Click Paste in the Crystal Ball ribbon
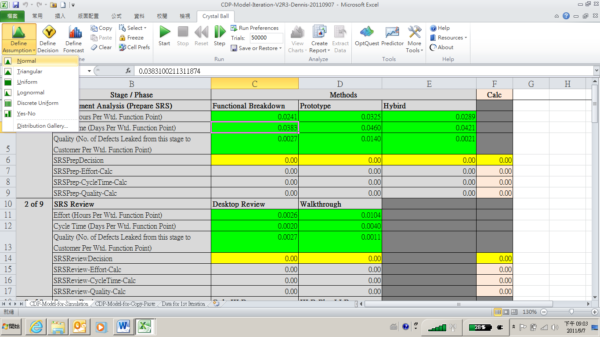This screenshot has height=337, width=600. tap(101, 38)
